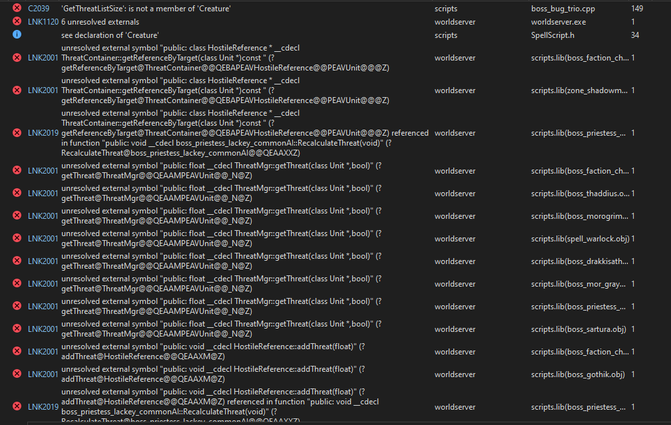The height and width of the screenshot is (425, 671).
Task: Click file scripts.lib(boss_drakkisath...
Action: [579, 261]
